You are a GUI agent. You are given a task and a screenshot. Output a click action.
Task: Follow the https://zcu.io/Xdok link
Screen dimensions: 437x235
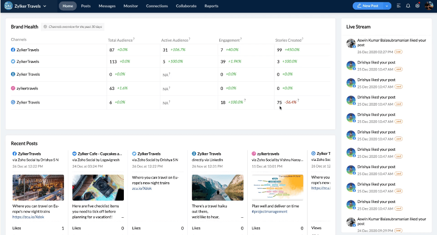tap(28, 217)
